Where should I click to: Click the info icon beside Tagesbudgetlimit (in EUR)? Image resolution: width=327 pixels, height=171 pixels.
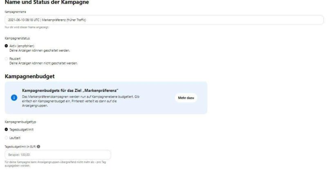pyautogui.click(x=38, y=147)
